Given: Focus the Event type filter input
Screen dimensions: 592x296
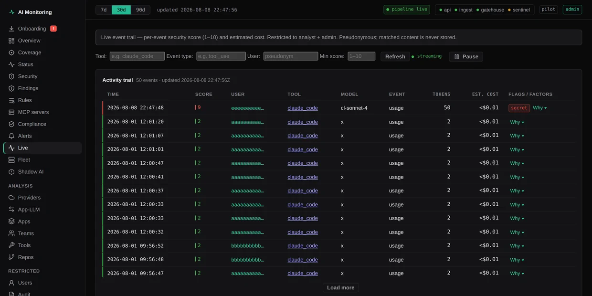Looking at the screenshot, I should (221, 56).
